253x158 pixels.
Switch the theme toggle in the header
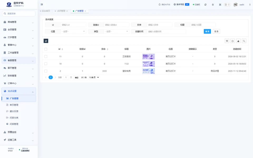pyautogui.click(x=227, y=5)
